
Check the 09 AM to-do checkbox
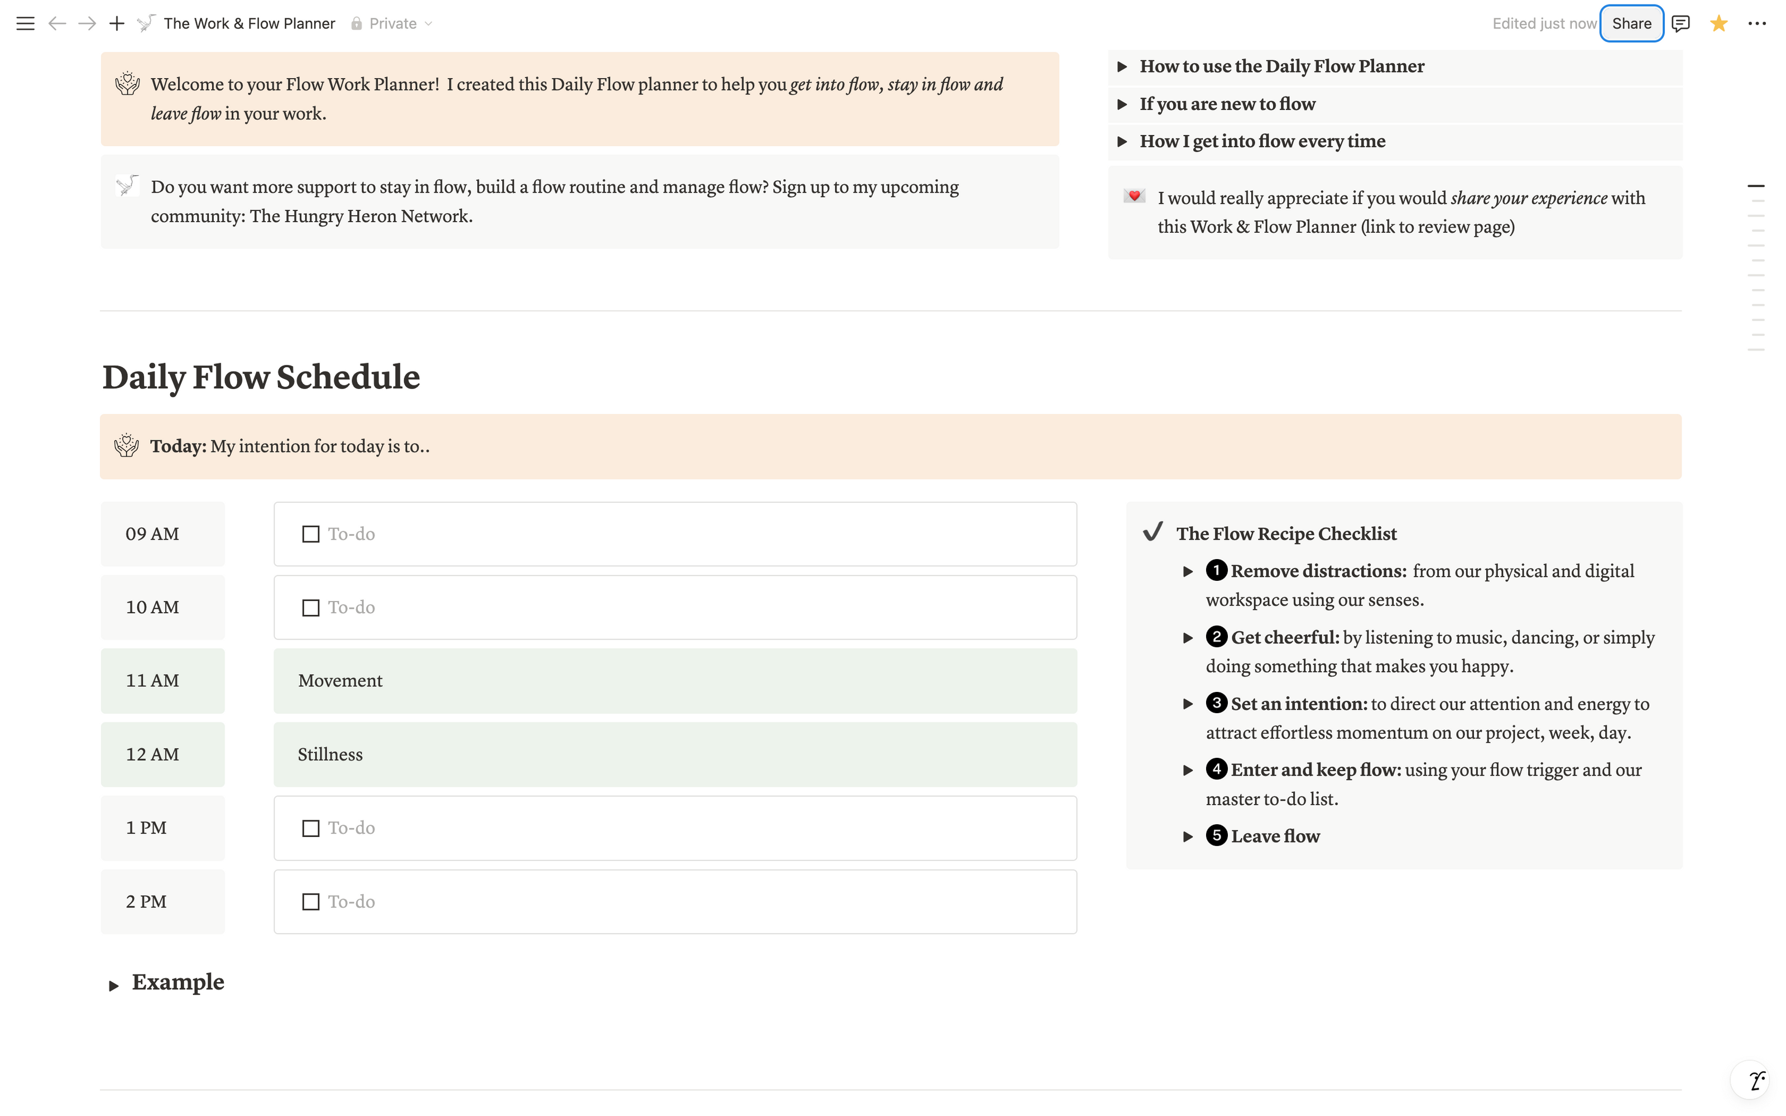[311, 535]
